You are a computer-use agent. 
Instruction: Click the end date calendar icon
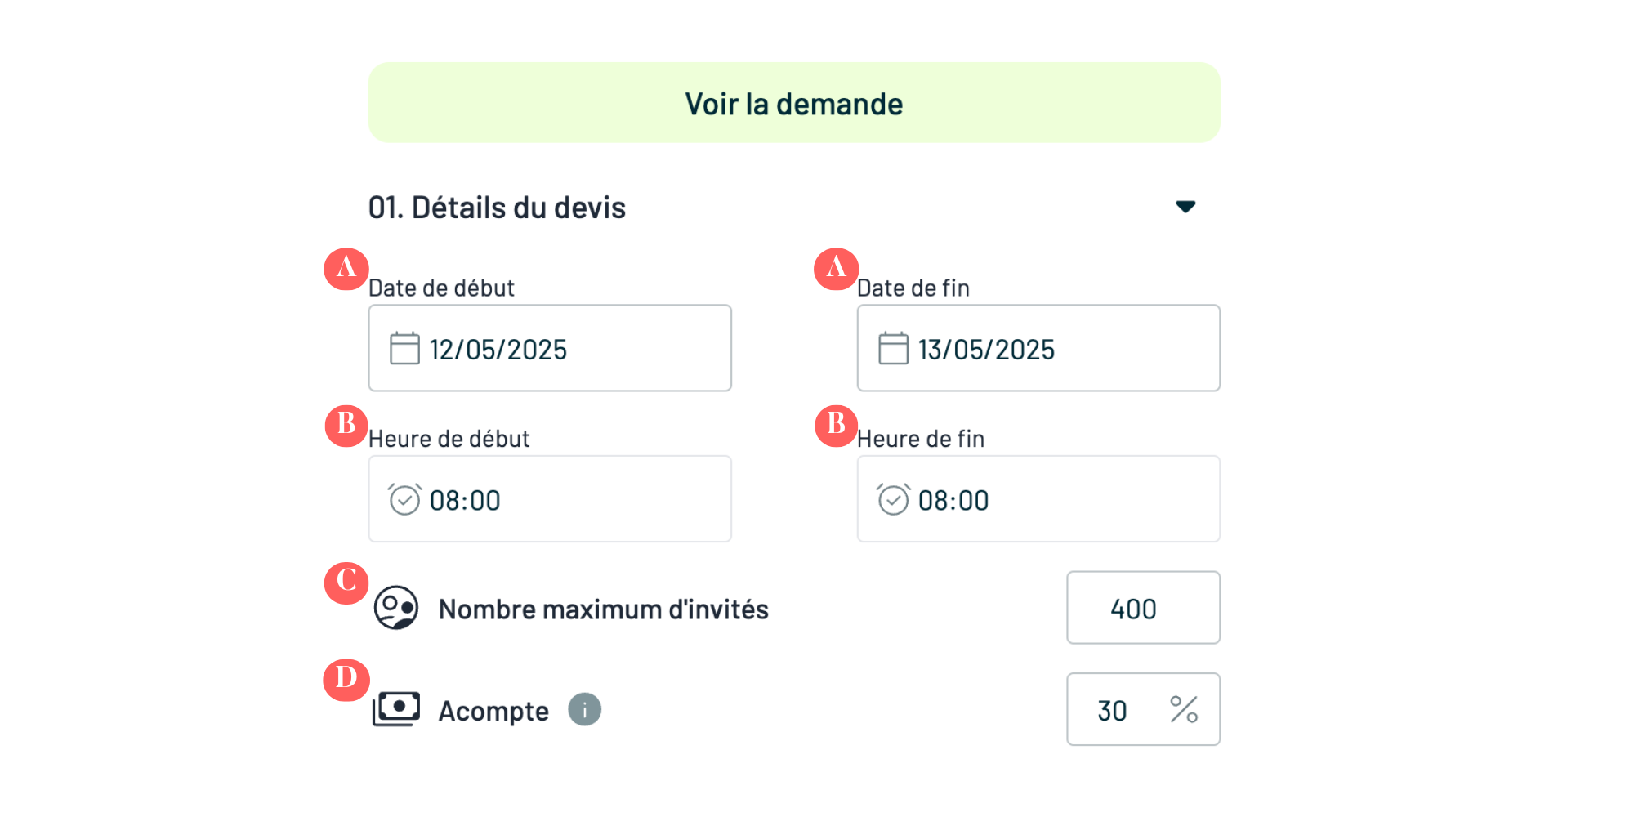tap(893, 348)
